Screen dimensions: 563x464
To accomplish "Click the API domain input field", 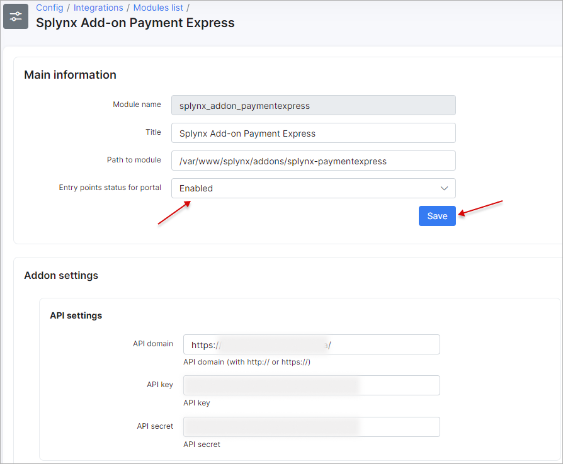I will 311,344.
